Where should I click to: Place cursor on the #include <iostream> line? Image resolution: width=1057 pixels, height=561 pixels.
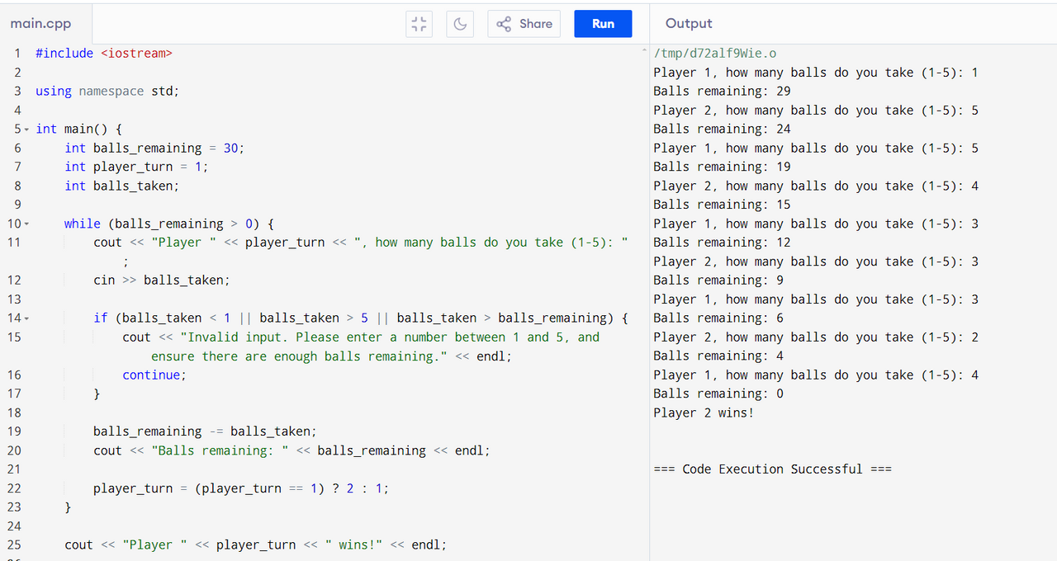tap(104, 54)
